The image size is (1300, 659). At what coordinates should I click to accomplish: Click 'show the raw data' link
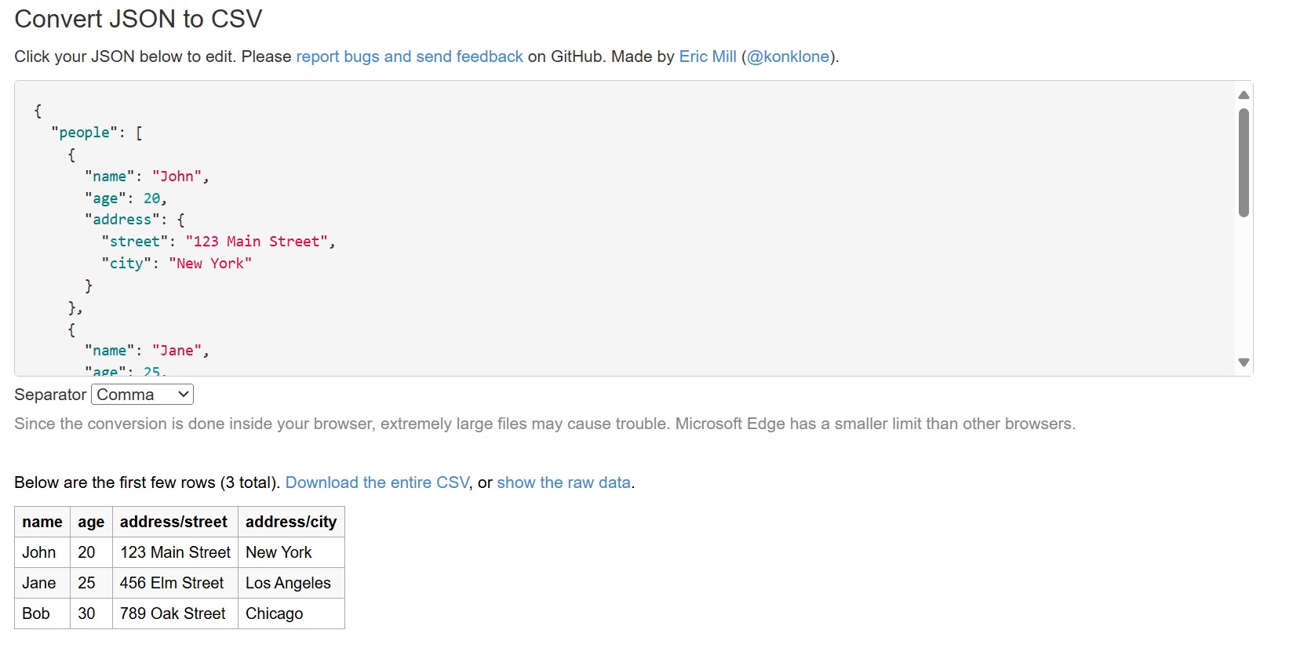pos(563,482)
